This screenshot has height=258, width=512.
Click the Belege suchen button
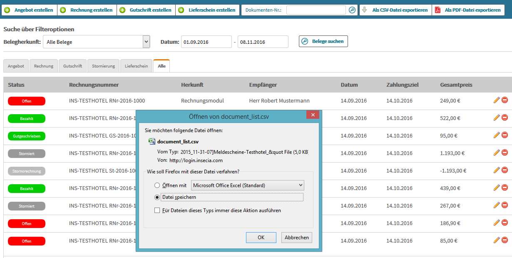pyautogui.click(x=323, y=41)
